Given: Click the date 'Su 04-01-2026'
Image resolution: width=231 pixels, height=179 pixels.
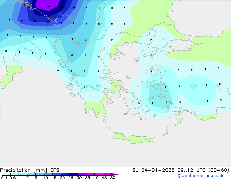Looking at the screenshot, I should tap(153, 170).
